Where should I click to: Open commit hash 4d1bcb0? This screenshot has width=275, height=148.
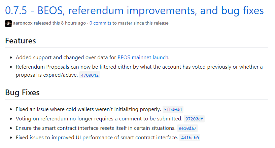coord(190,138)
